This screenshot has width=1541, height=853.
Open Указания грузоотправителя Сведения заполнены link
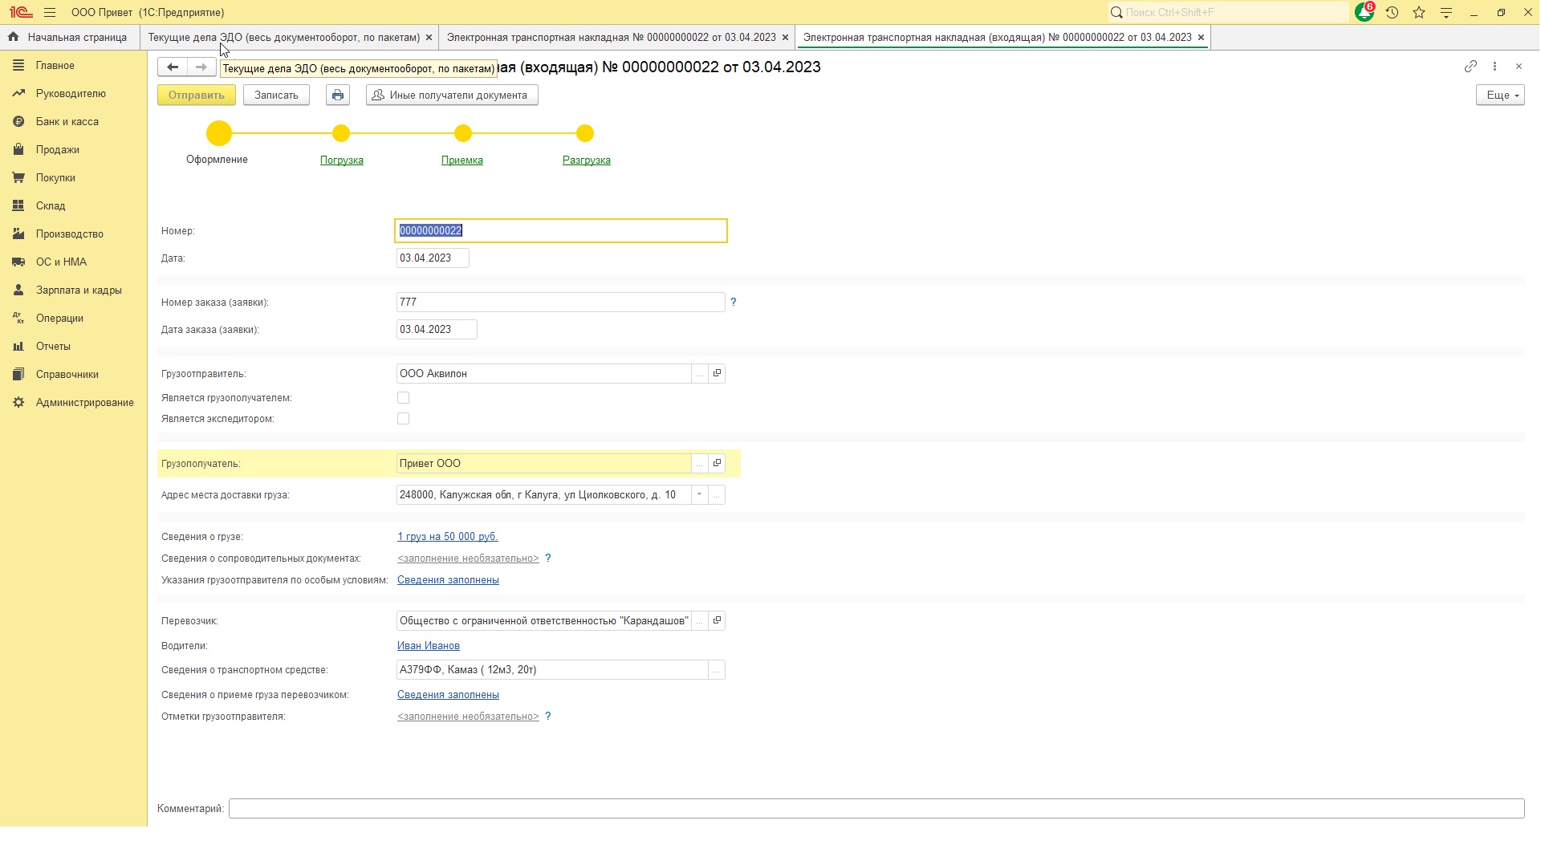pyautogui.click(x=448, y=580)
